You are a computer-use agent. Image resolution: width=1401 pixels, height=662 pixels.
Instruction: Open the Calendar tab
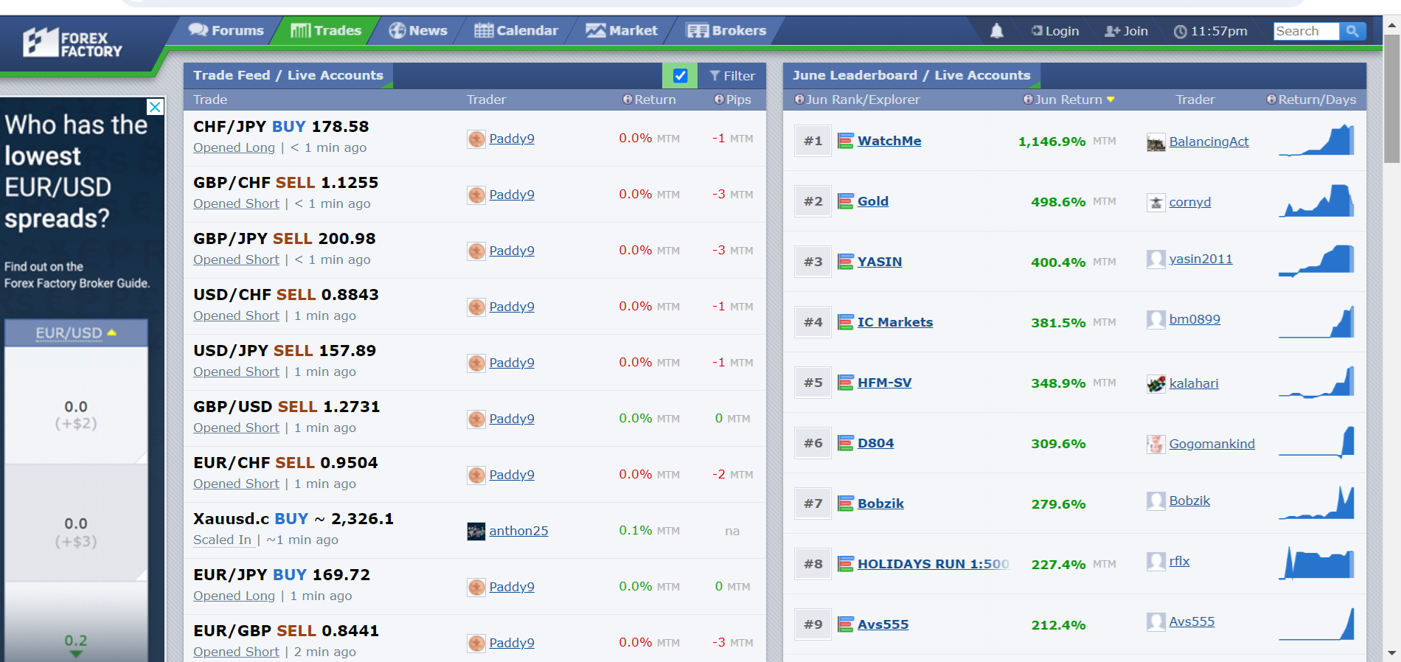point(516,30)
